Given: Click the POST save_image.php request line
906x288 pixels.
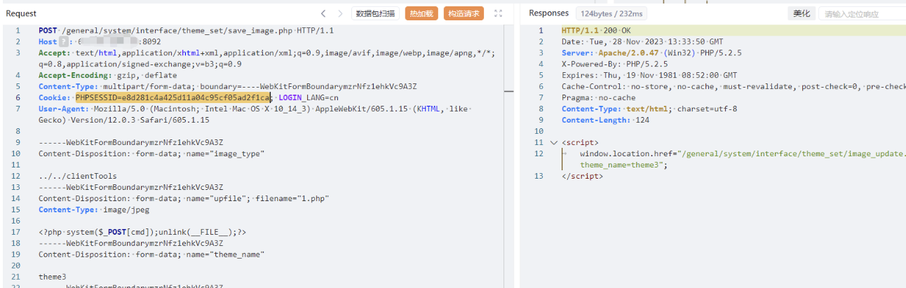Looking at the screenshot, I should pos(186,30).
